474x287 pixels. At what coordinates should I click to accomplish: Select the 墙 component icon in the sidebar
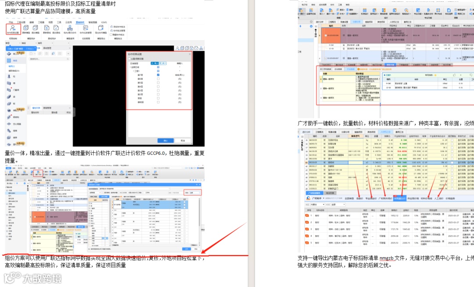(9, 83)
